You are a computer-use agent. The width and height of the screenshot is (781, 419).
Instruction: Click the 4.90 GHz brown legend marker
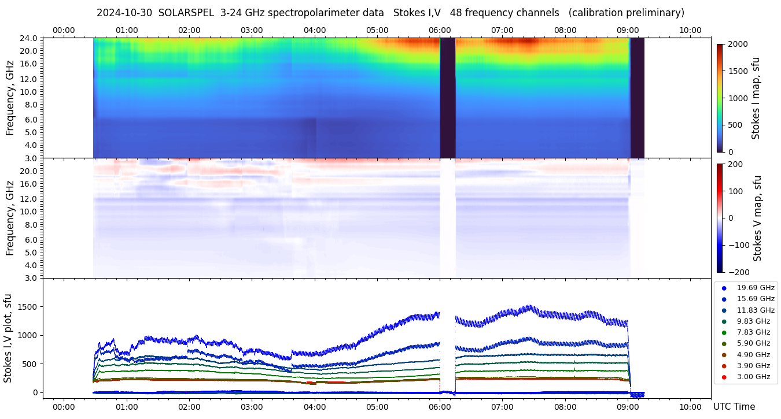[x=724, y=355]
